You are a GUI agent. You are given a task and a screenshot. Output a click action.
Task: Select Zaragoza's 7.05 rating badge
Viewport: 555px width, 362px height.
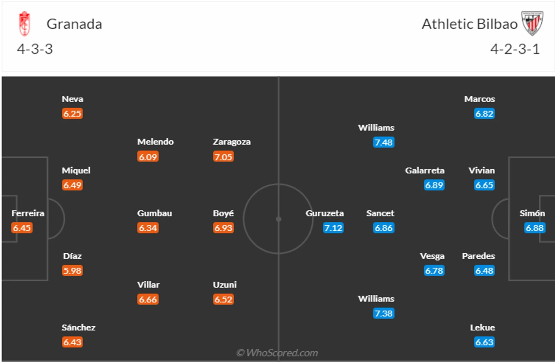click(x=224, y=157)
